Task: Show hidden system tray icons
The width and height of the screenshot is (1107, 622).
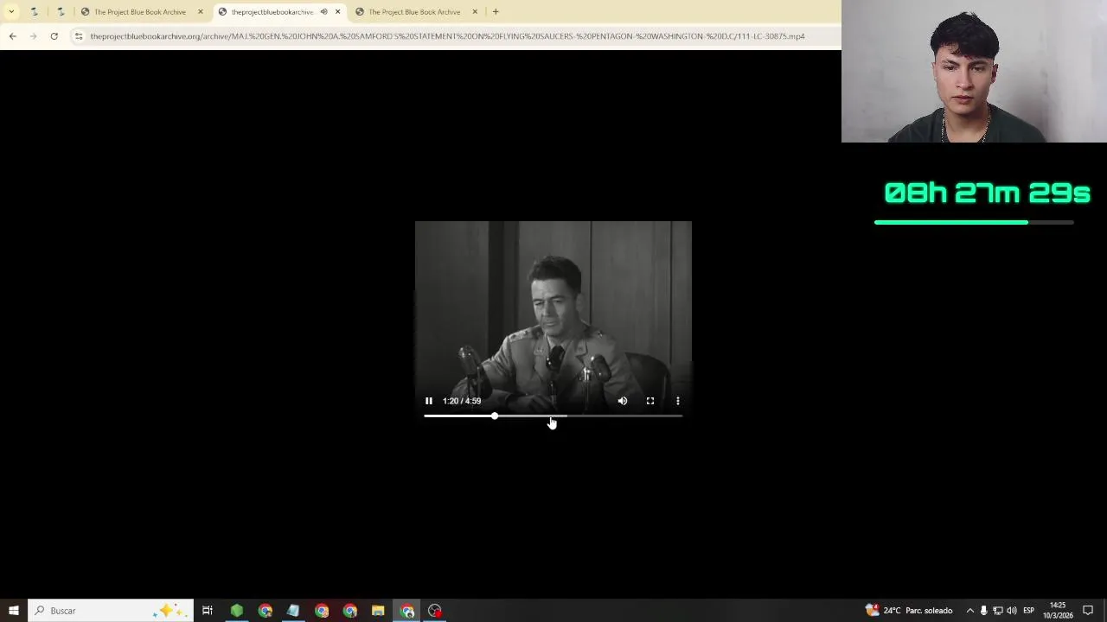Action: pos(969,611)
